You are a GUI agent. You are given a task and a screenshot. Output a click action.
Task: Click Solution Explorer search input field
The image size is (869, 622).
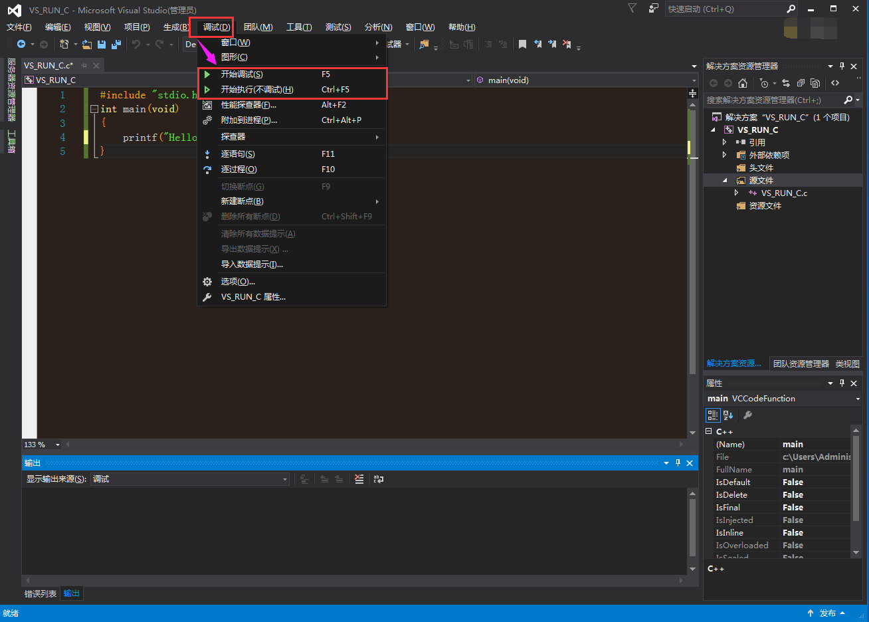pyautogui.click(x=773, y=100)
